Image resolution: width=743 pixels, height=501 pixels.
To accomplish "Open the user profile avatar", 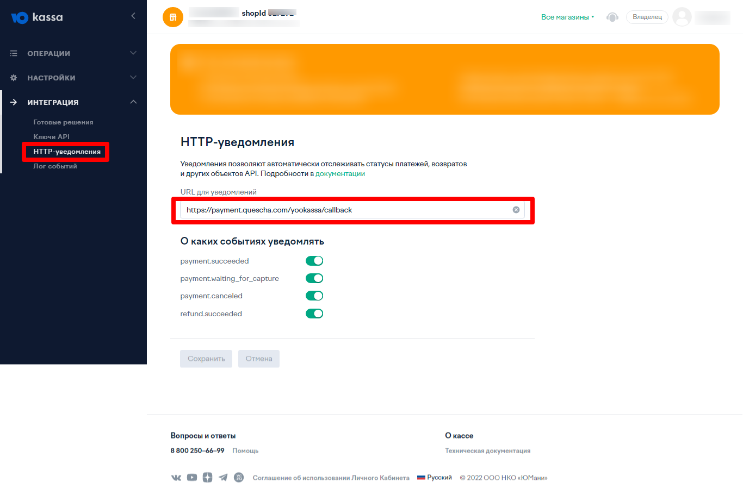I will coord(682,17).
